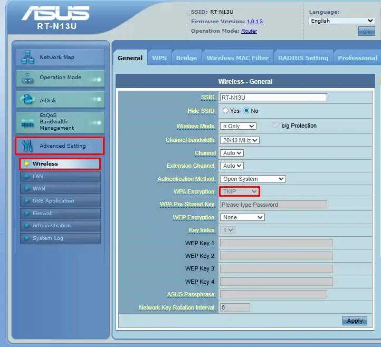Click the SSID text input field
The height and width of the screenshot is (347, 381).
(273, 98)
